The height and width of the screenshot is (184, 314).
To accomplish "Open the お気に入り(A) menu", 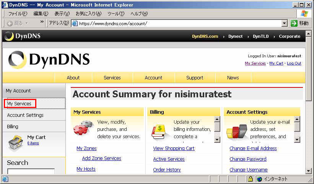I will (88, 14).
